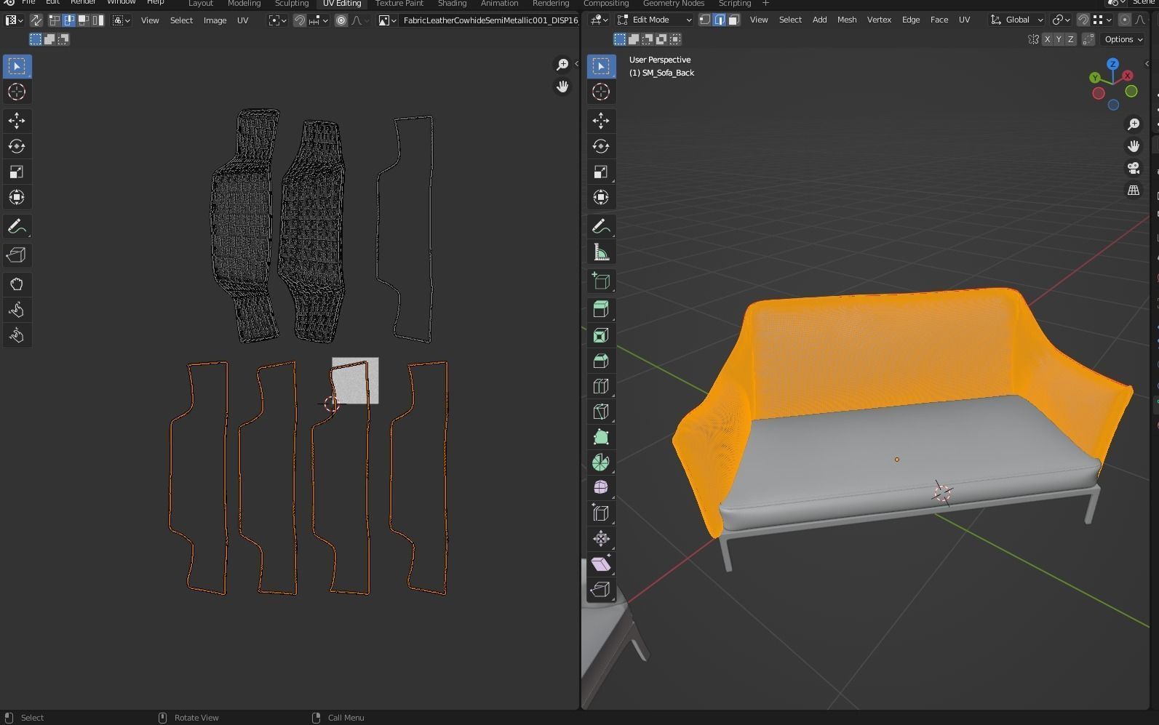Click the Edge menu in 3D viewport
The width and height of the screenshot is (1159, 725).
(x=911, y=20)
